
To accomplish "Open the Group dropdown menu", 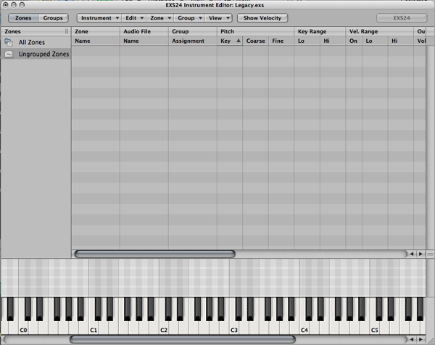I will point(189,18).
